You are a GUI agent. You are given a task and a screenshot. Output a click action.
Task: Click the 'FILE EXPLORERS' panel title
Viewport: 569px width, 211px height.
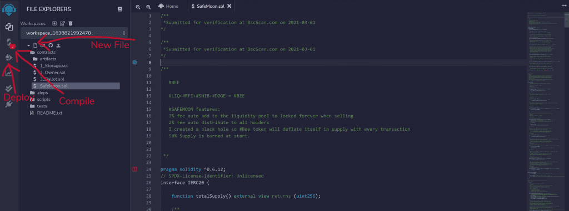[x=49, y=9]
